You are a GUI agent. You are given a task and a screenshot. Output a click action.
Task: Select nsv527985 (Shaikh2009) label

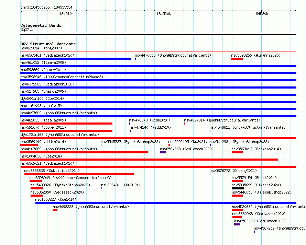[x=43, y=91]
